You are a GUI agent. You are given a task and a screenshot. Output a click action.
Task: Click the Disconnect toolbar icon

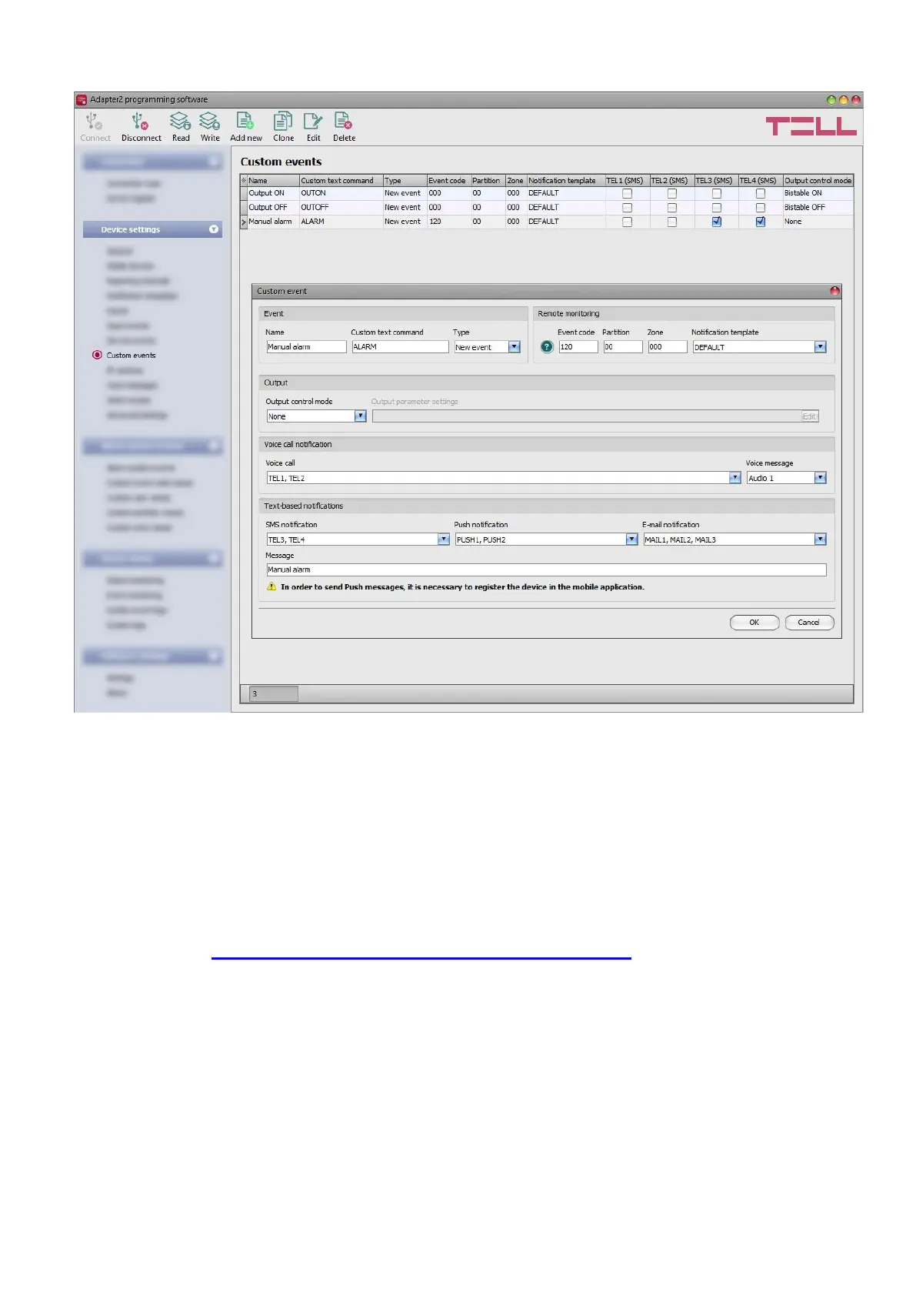[140, 122]
